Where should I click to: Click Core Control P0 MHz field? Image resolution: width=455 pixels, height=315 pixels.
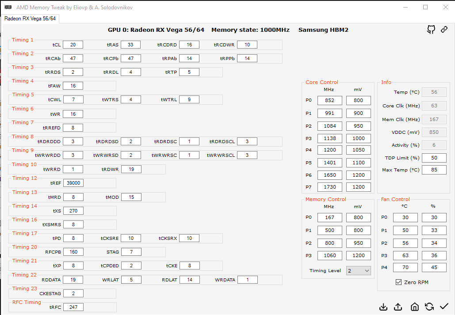(x=330, y=100)
